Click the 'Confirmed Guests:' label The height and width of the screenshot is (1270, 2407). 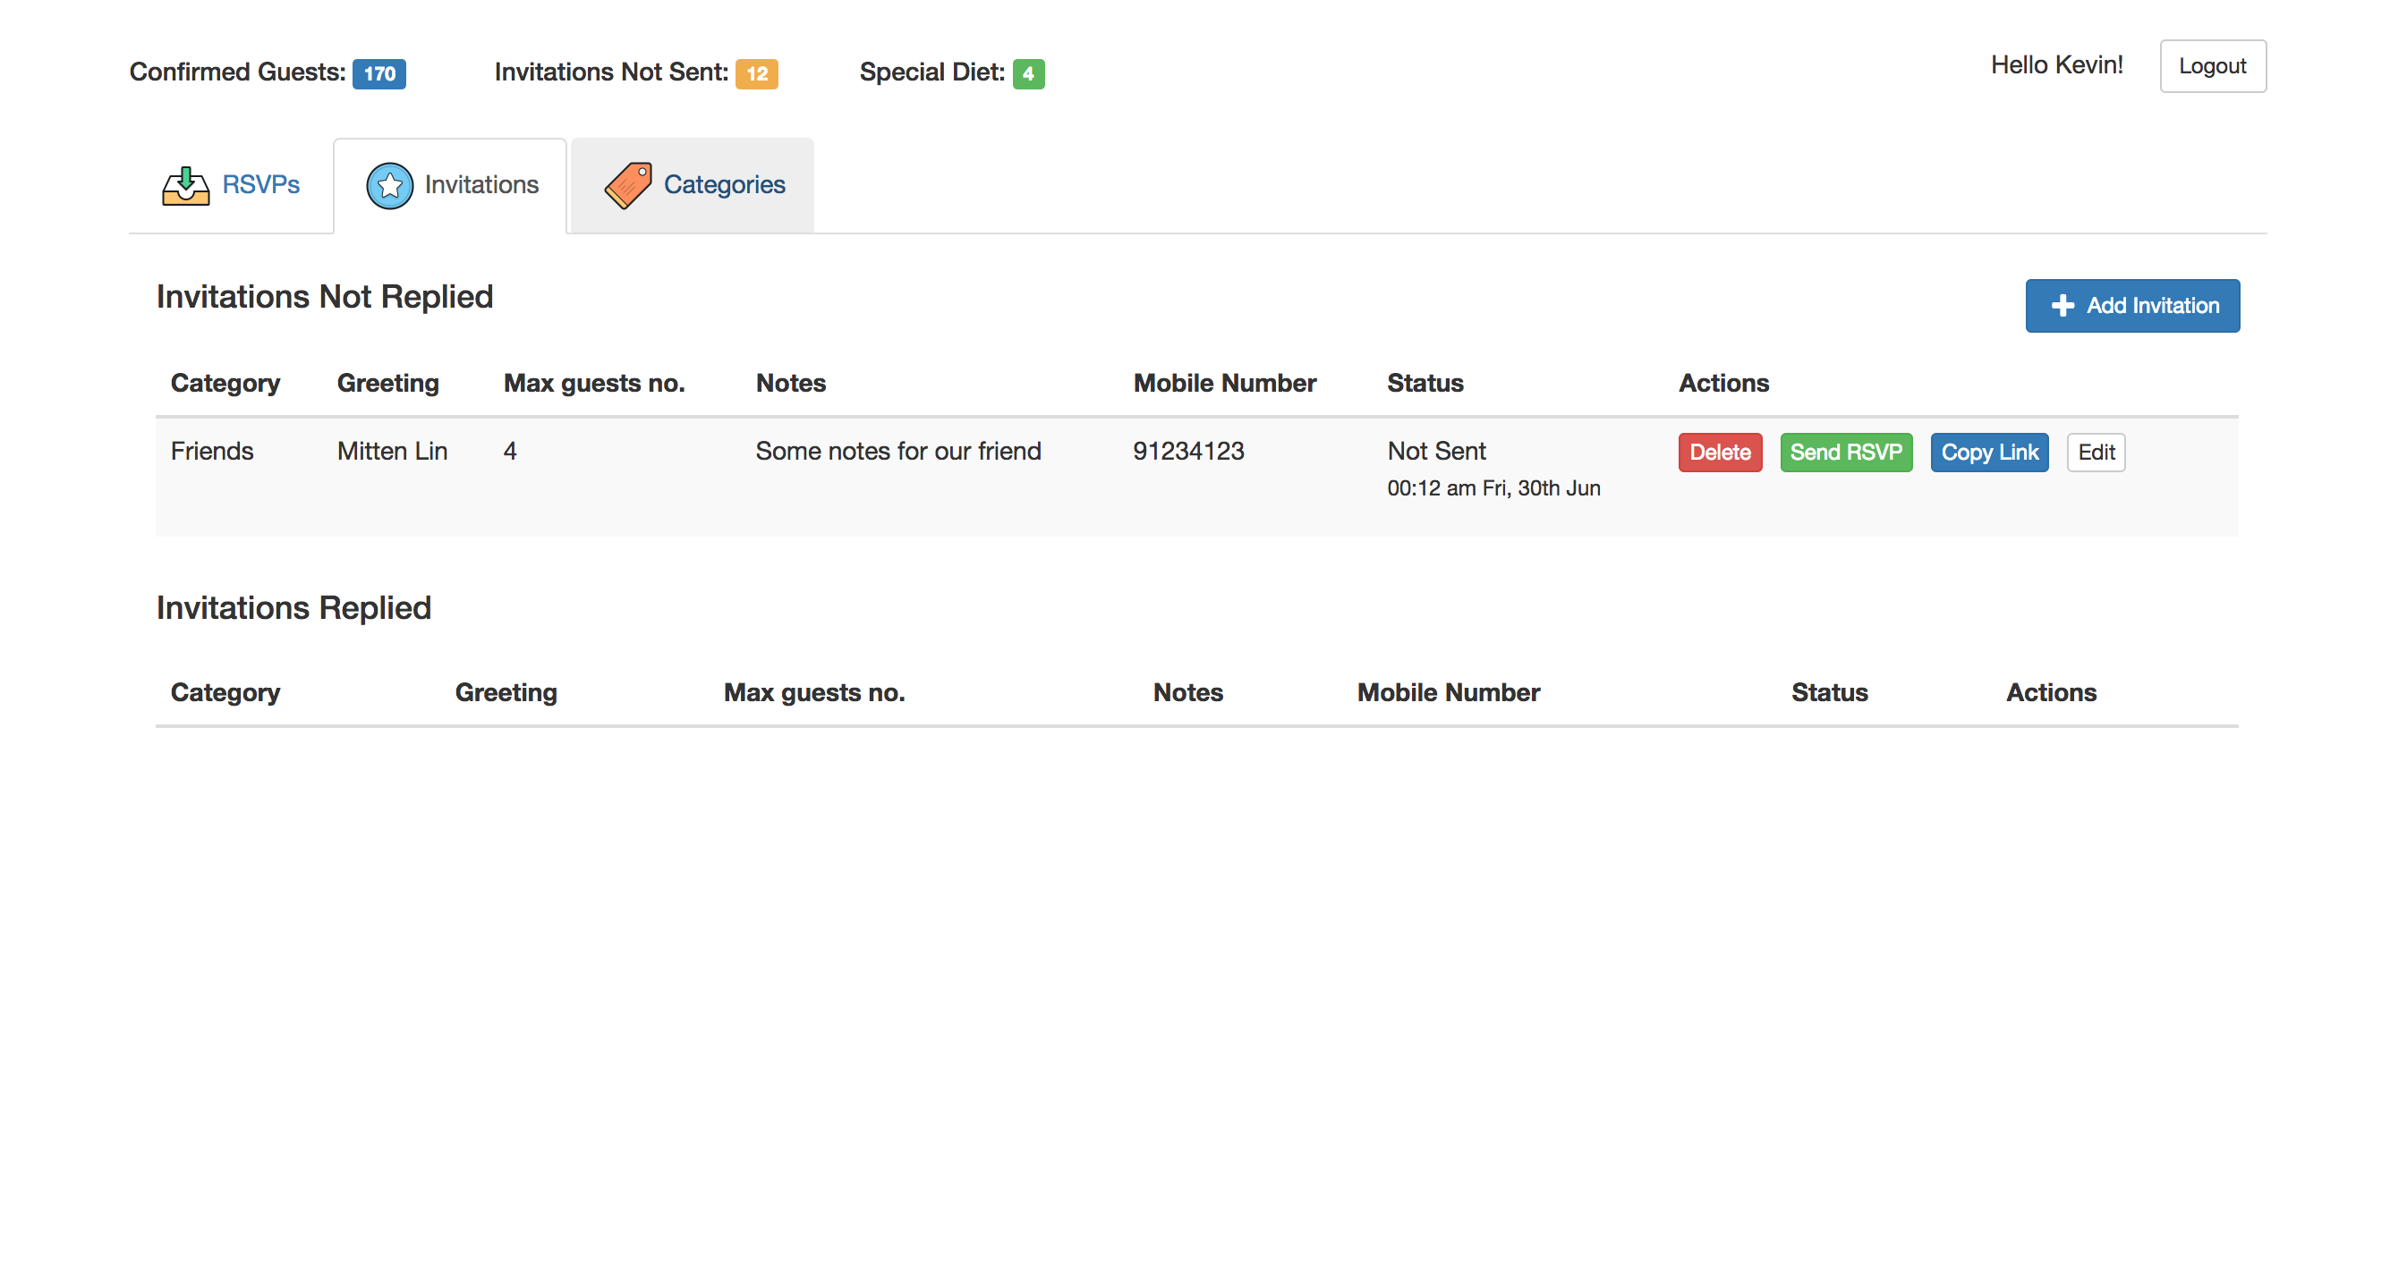point(237,72)
